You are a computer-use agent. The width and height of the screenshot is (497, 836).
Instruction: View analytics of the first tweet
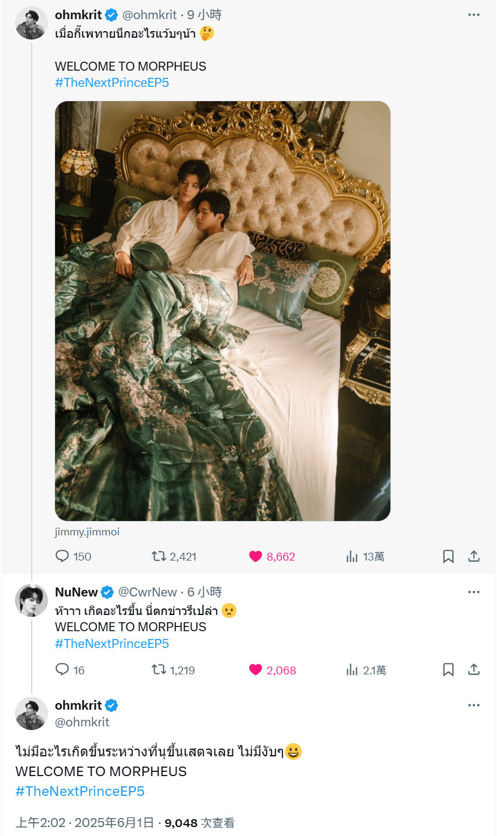(x=352, y=556)
